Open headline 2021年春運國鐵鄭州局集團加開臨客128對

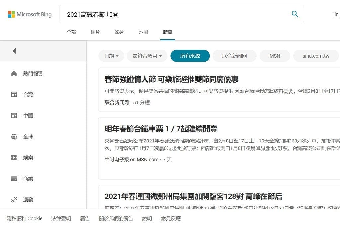coord(193,197)
